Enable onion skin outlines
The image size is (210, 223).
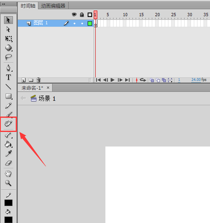[x=158, y=80]
